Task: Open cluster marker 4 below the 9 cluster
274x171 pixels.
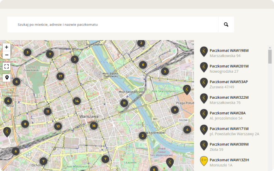Action: (x=187, y=130)
